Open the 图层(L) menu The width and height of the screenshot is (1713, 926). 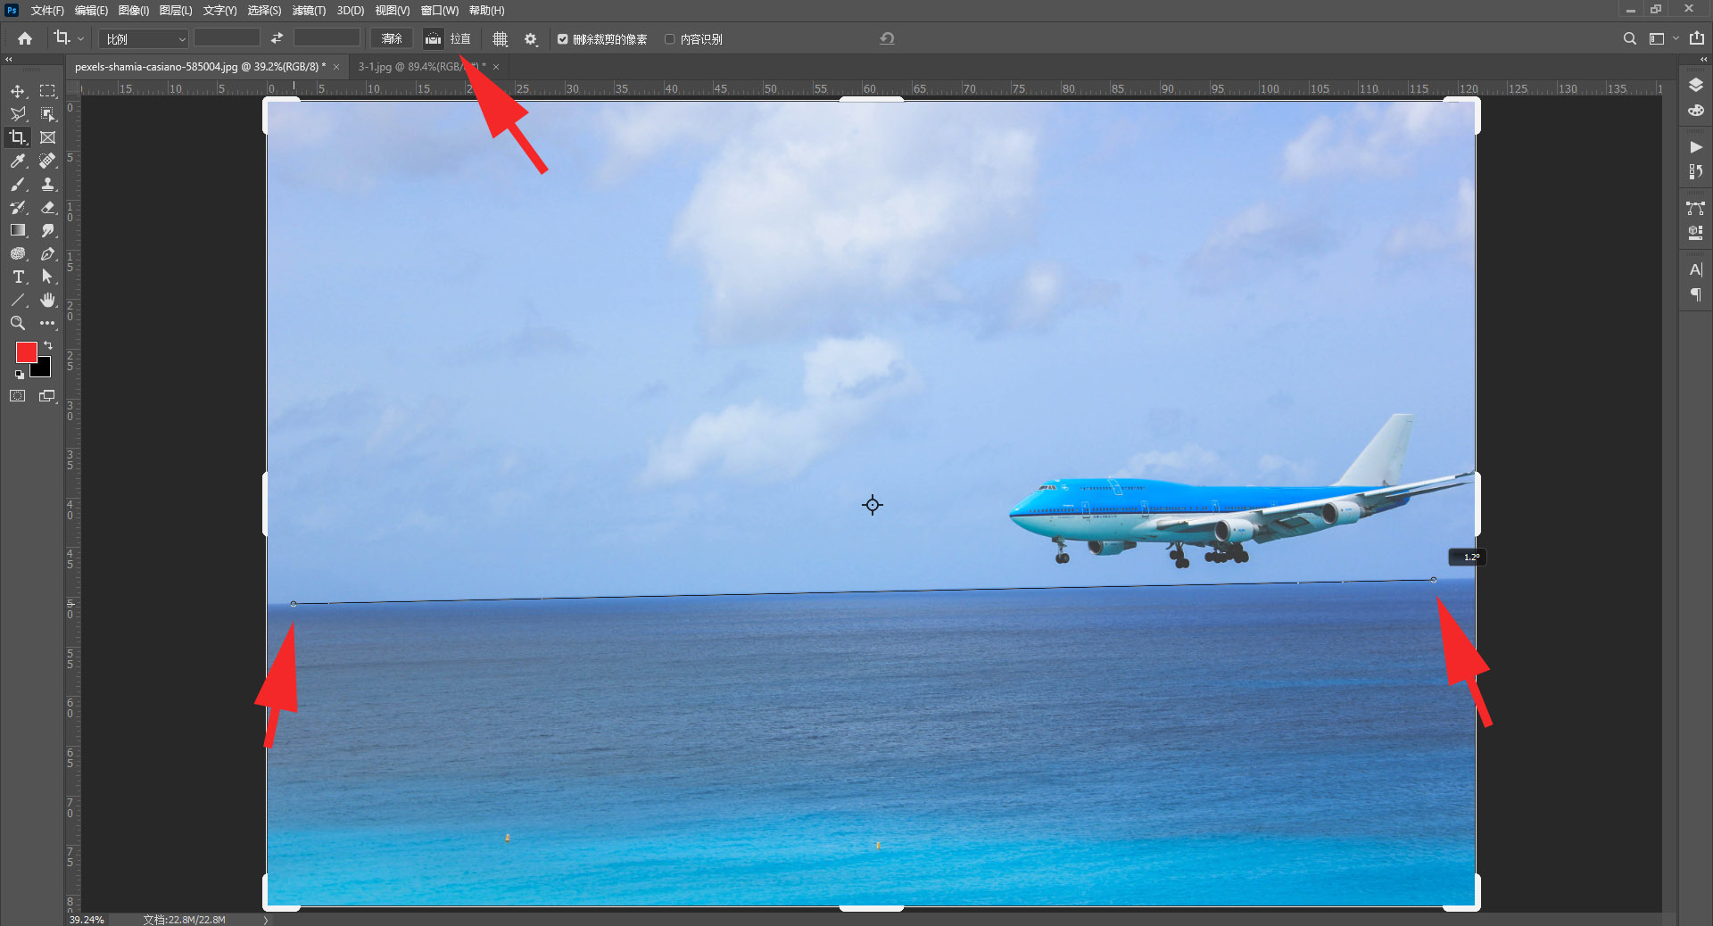click(176, 11)
